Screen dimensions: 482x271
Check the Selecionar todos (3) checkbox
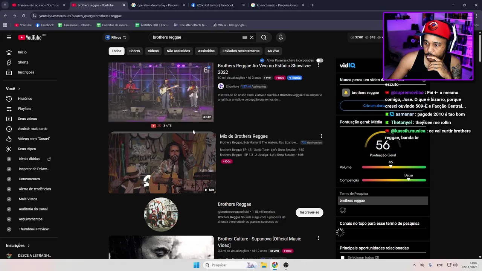pos(343,258)
